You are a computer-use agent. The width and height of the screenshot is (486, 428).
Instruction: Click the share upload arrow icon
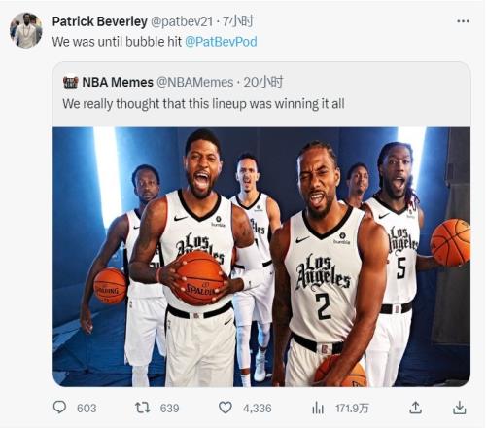tap(415, 408)
